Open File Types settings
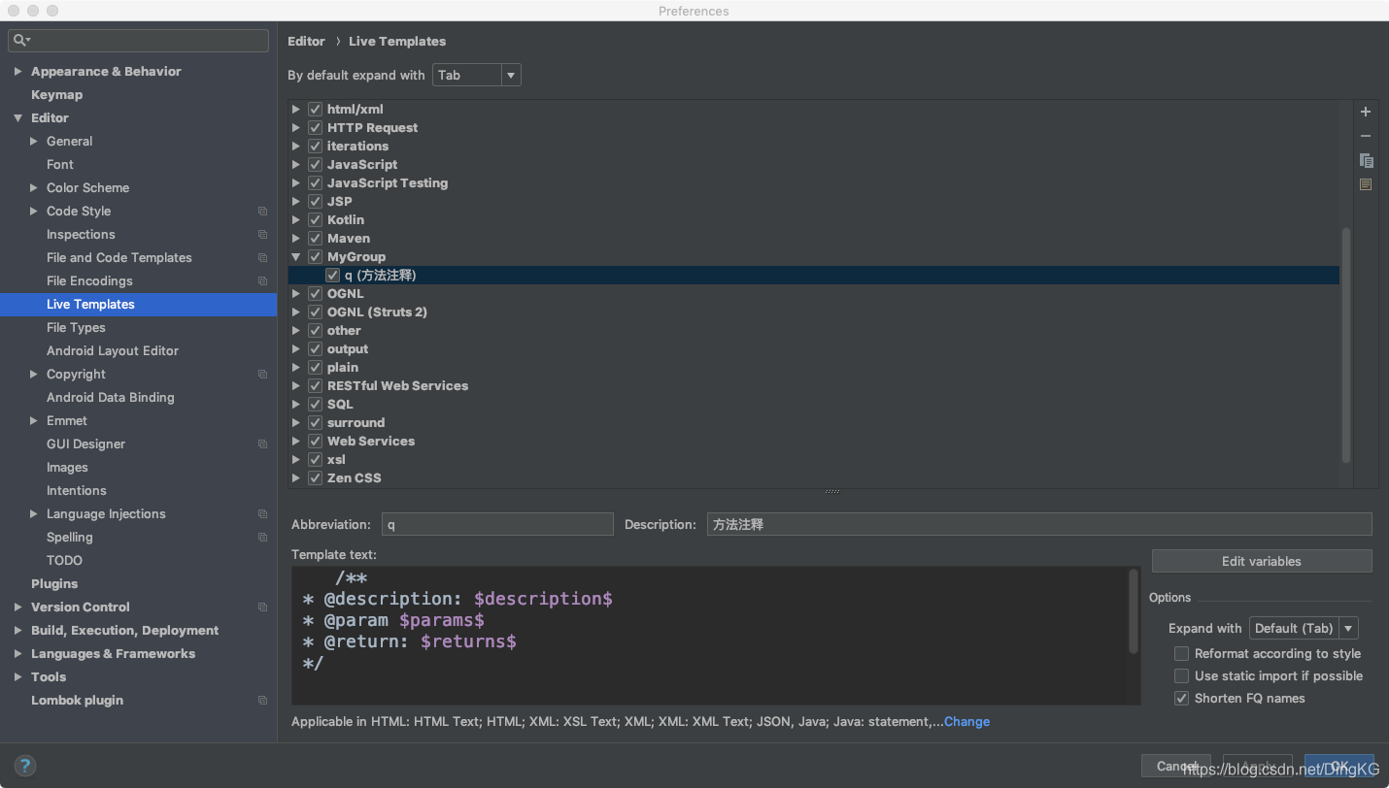The image size is (1389, 788). coord(76,328)
